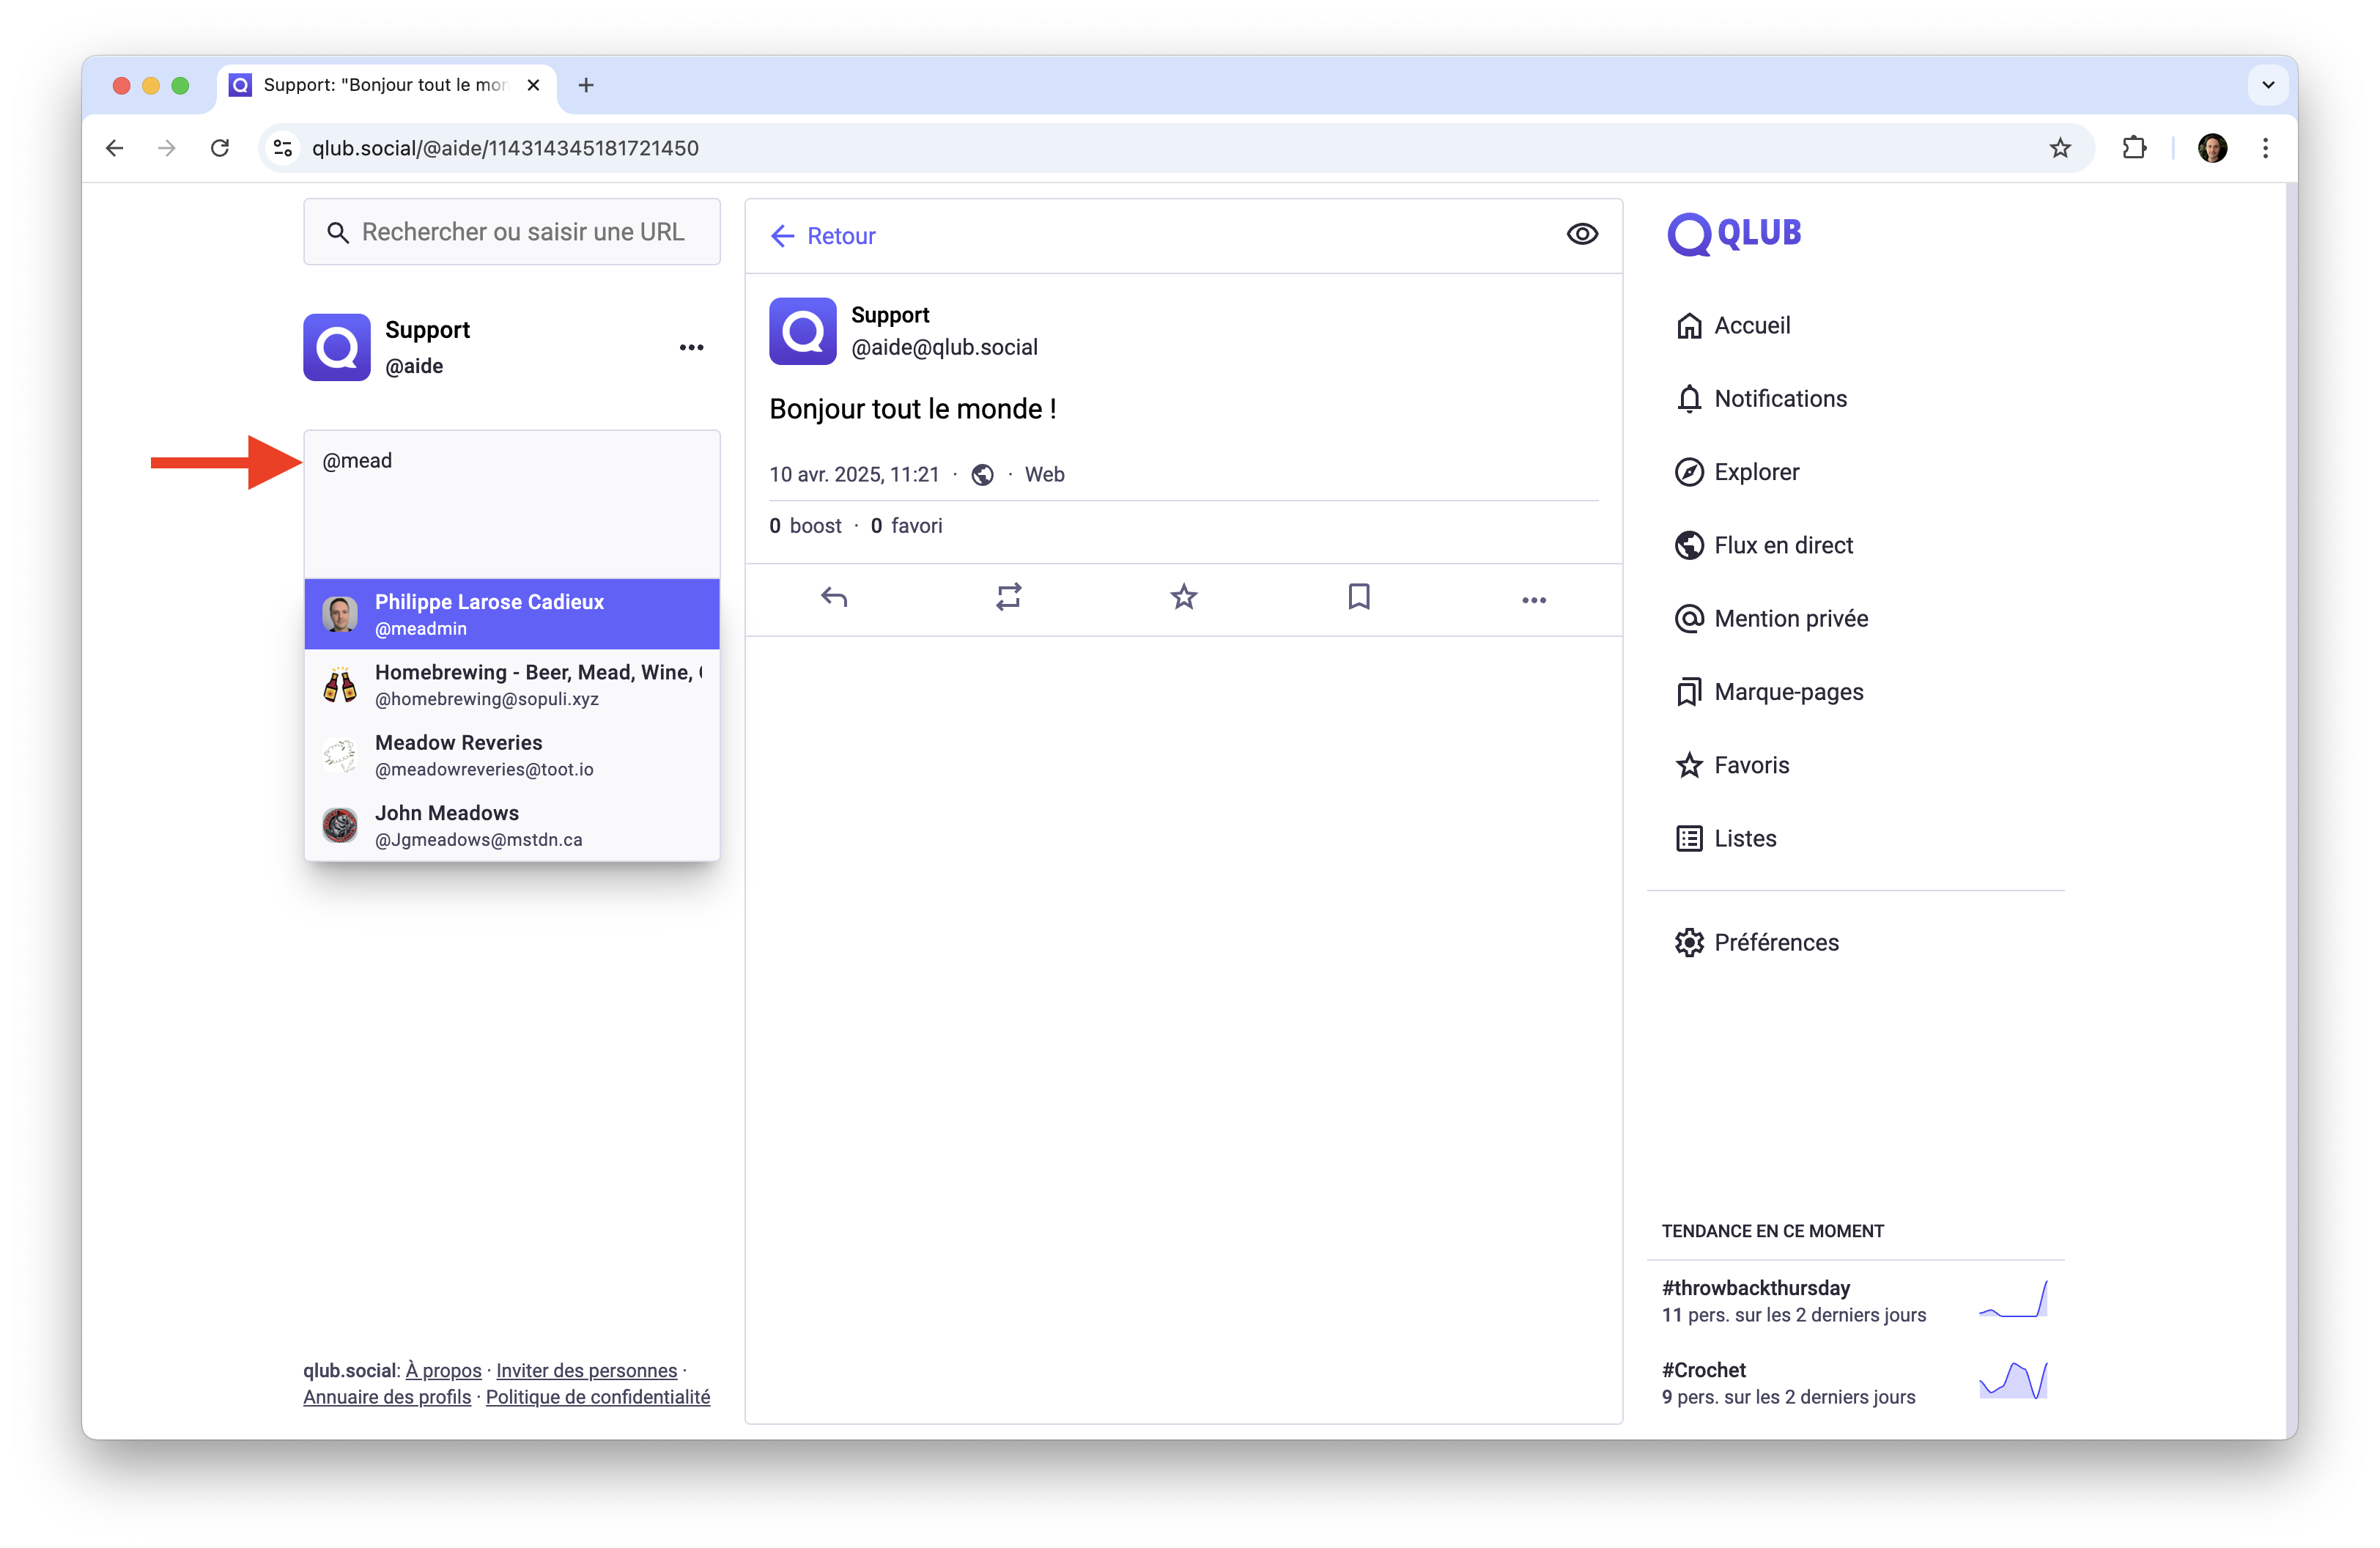Click the @aide@qlub.social handle in the post
This screenshot has height=1548, width=2380.
coord(944,347)
